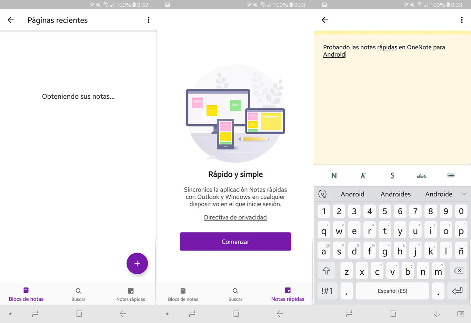Toggle the Shift key on the keyboard
Viewport: 471px width, 323px height.
(326, 271)
